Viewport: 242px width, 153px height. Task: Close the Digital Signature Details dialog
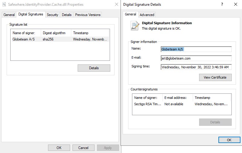tap(236, 5)
